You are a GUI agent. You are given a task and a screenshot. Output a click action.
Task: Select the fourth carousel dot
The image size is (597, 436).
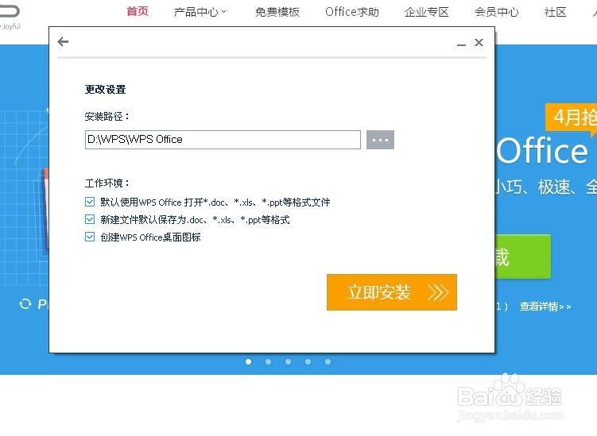point(308,361)
